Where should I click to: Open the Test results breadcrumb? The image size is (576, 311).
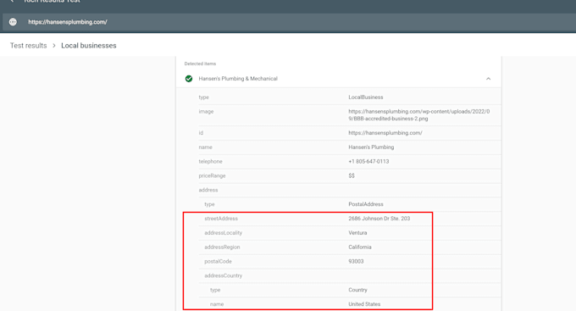pyautogui.click(x=28, y=46)
